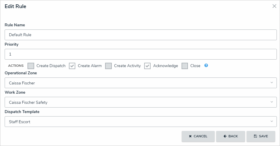Go back using the Back button
This screenshot has height=146, width=280.
point(230,136)
